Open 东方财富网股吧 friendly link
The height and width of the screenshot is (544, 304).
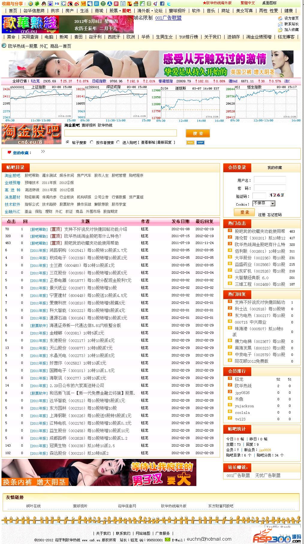pyautogui.click(x=221, y=506)
